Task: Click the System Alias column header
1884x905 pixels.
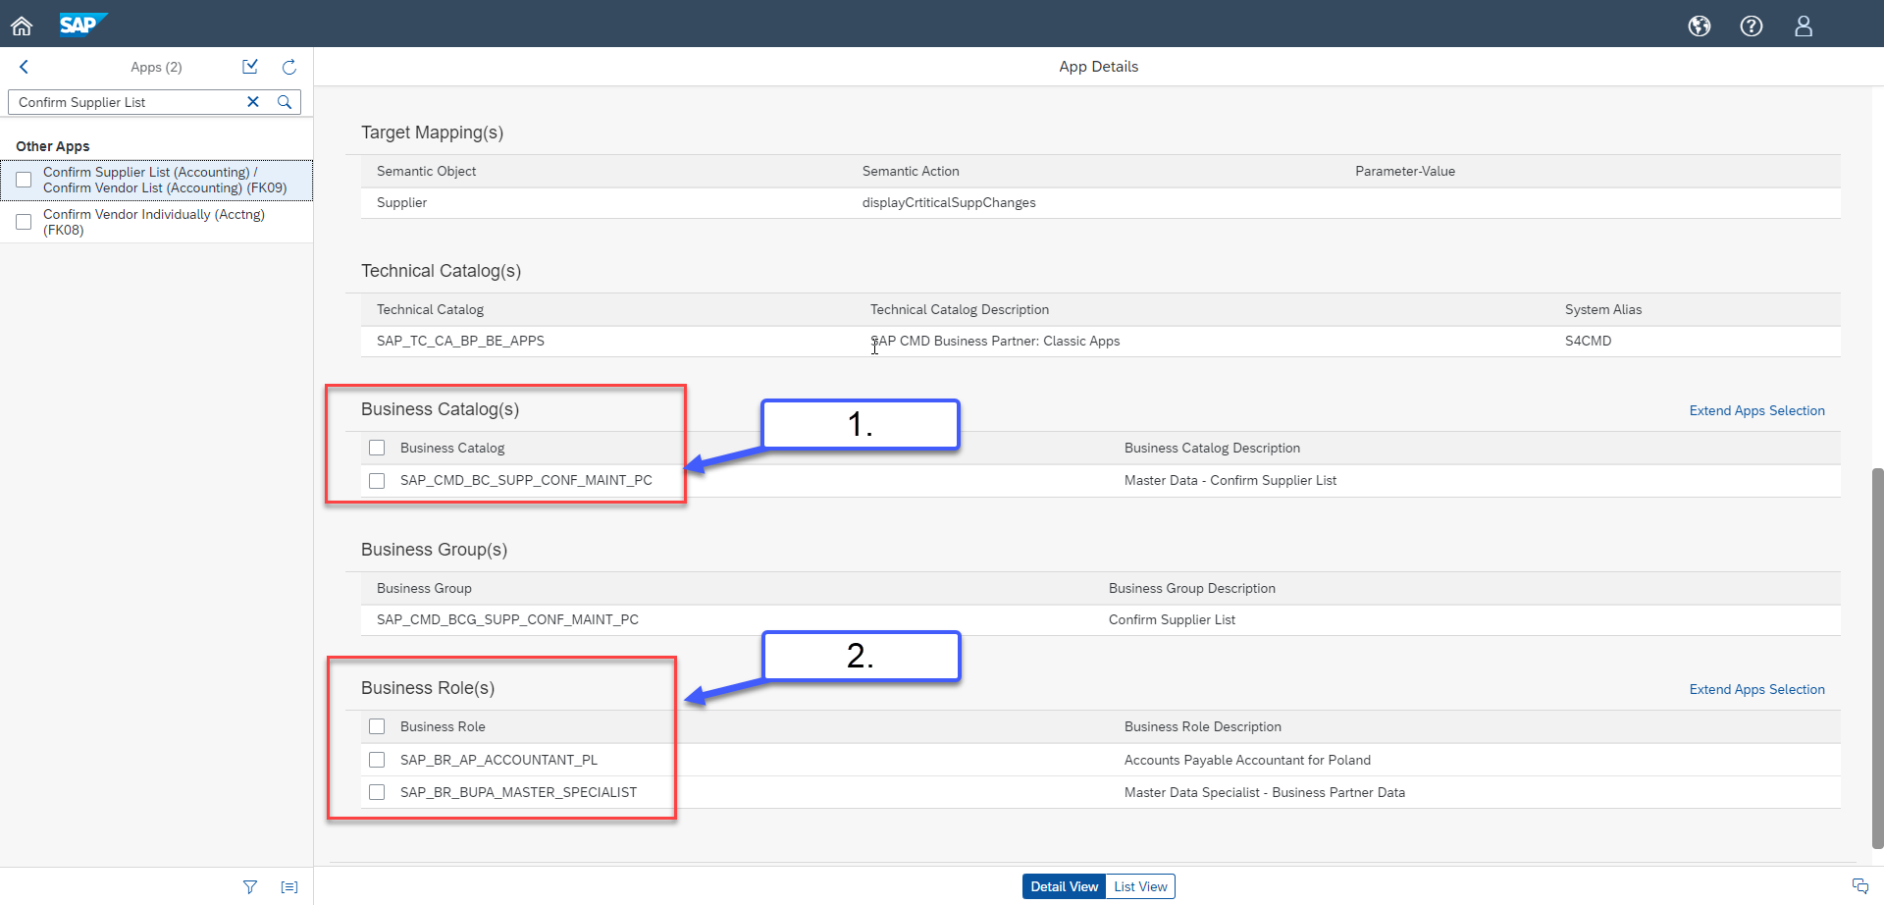Action: (x=1603, y=309)
